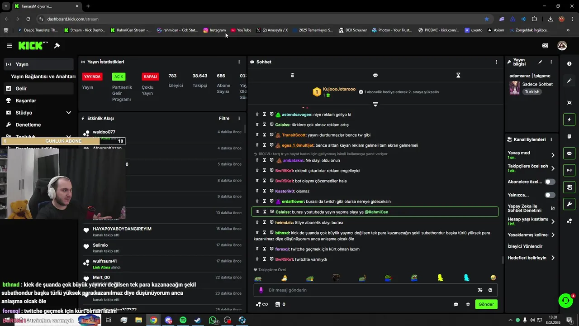Click the green Gönder button
579x326 pixels.
pyautogui.click(x=486, y=304)
